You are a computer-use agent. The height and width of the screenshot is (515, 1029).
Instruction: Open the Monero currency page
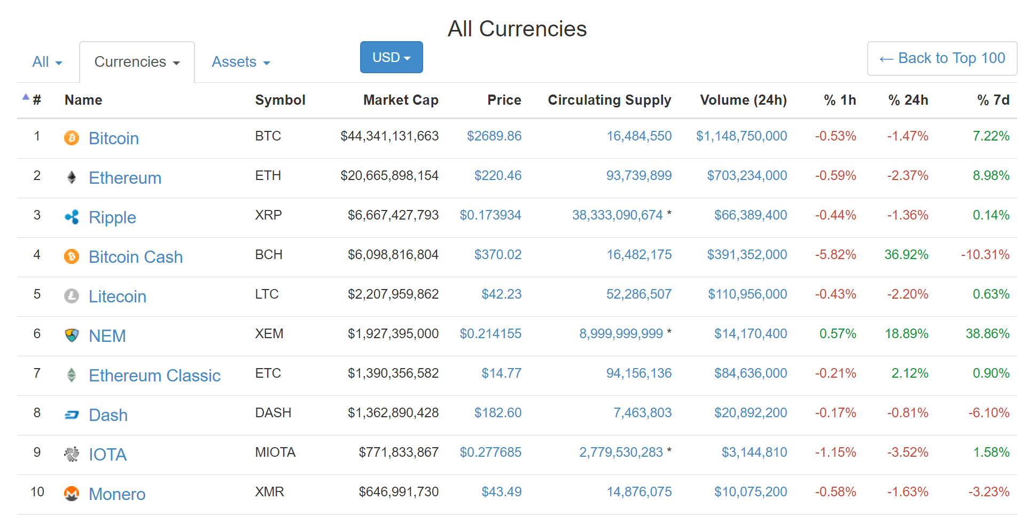[x=117, y=494]
